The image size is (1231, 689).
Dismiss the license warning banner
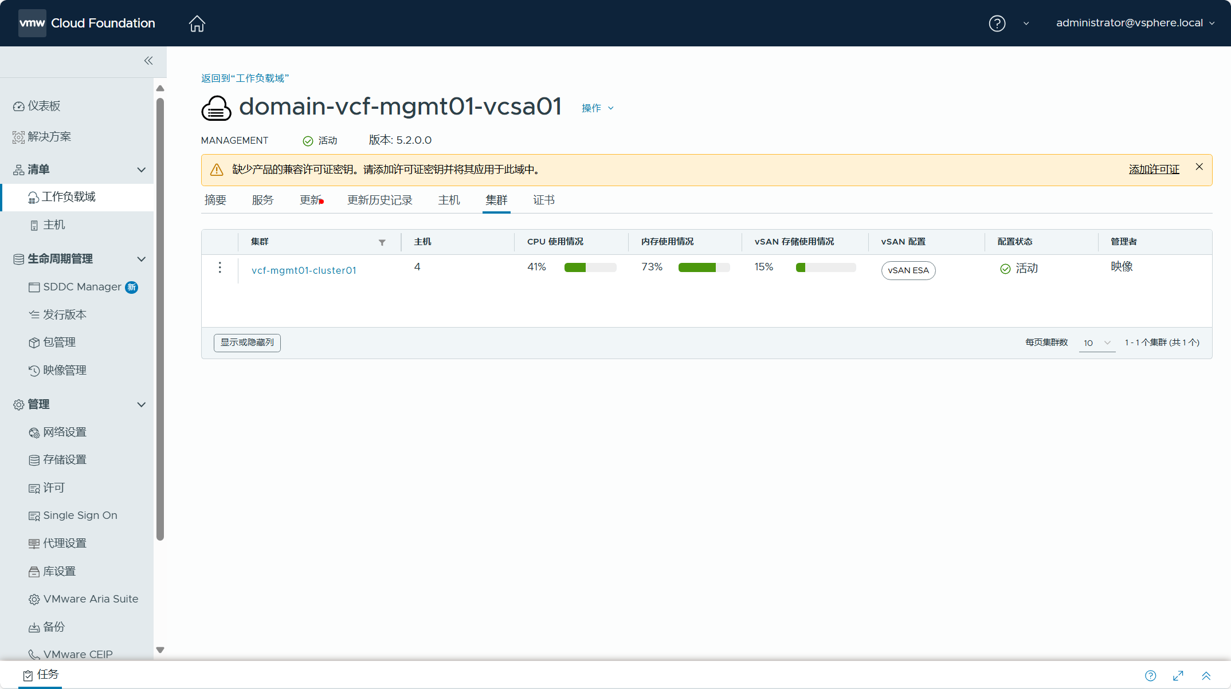coord(1199,167)
